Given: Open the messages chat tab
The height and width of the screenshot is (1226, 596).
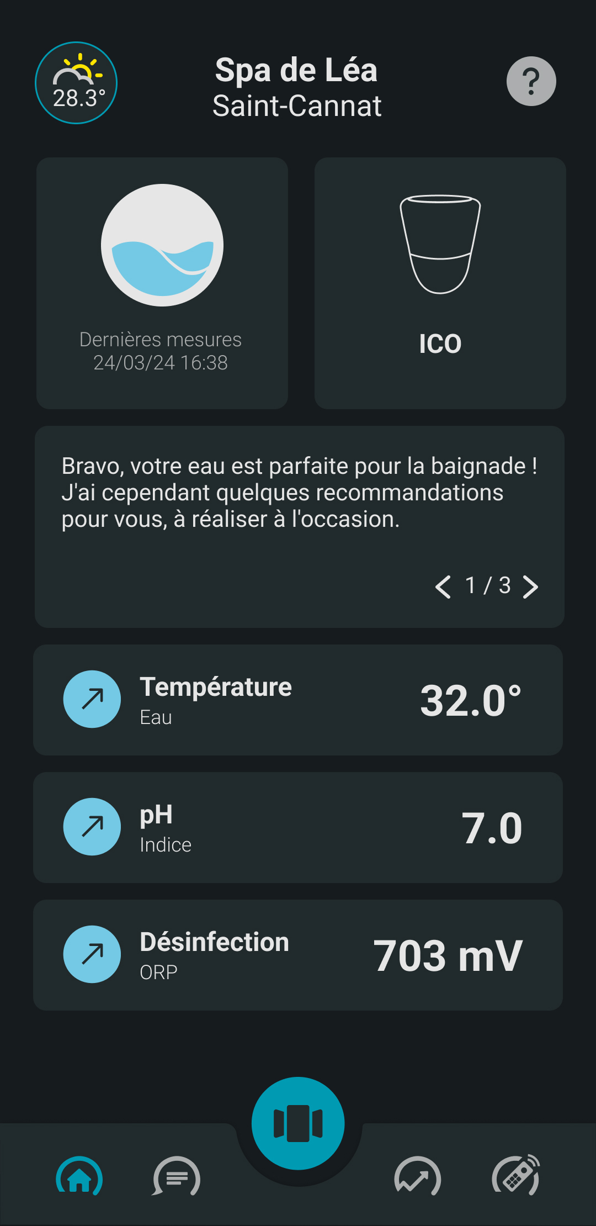Looking at the screenshot, I should tap(176, 1177).
